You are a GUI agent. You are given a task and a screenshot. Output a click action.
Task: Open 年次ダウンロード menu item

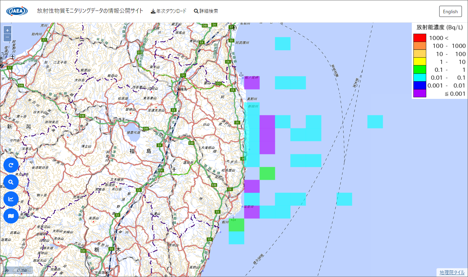168,11
